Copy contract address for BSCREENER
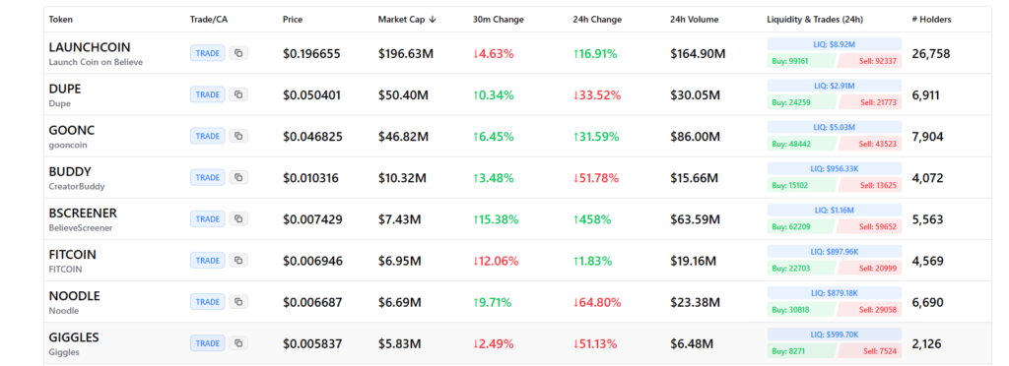 pos(238,219)
